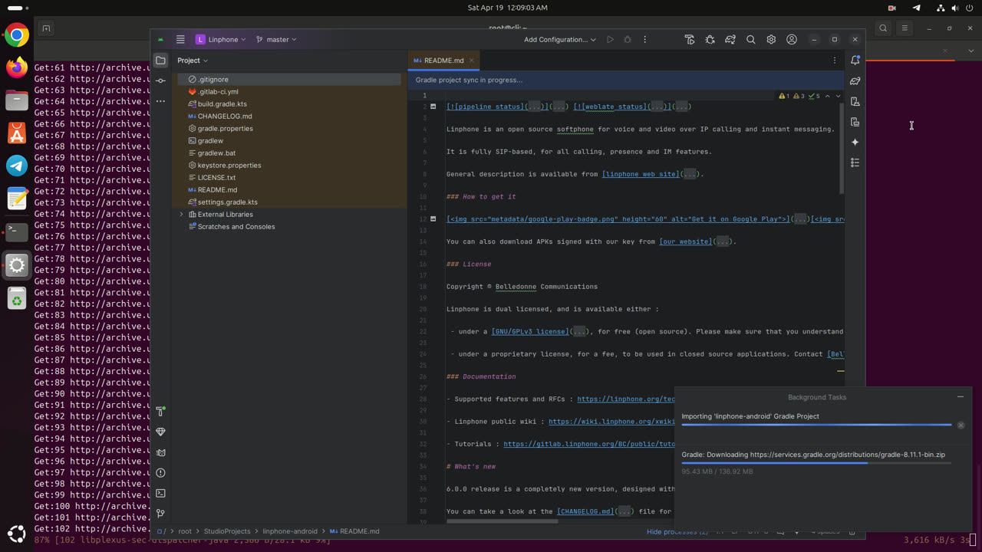Jump to next highlighted error arrow
This screenshot has width=982, height=552.
(x=838, y=96)
